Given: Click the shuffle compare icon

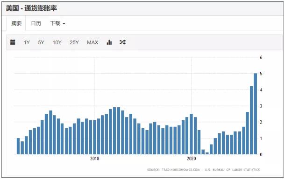Looking at the screenshot, I should pyautogui.click(x=122, y=42).
